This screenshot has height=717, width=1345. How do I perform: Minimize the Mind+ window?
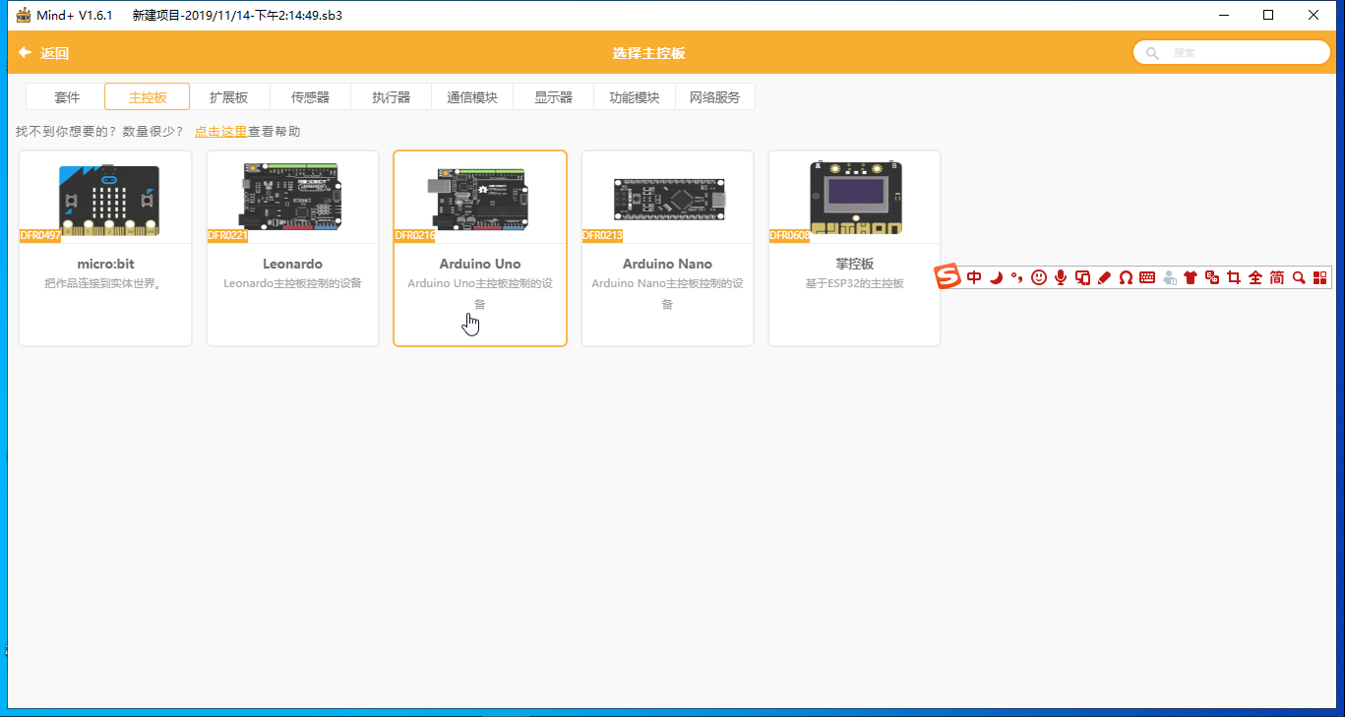[1224, 15]
